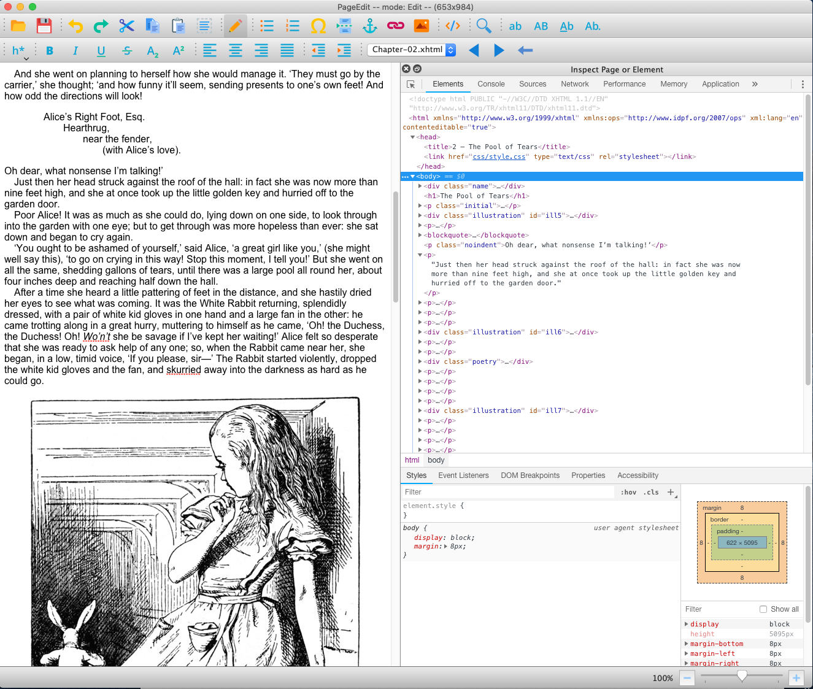Paste from clipboard with the paste icon
The width and height of the screenshot is (813, 689).
(178, 26)
